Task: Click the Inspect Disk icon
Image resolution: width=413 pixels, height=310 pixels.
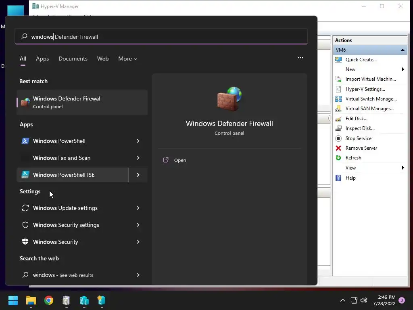Action: pyautogui.click(x=338, y=128)
